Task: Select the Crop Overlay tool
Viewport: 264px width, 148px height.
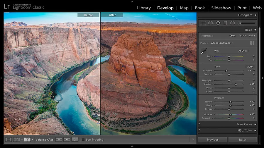Action: [203, 23]
